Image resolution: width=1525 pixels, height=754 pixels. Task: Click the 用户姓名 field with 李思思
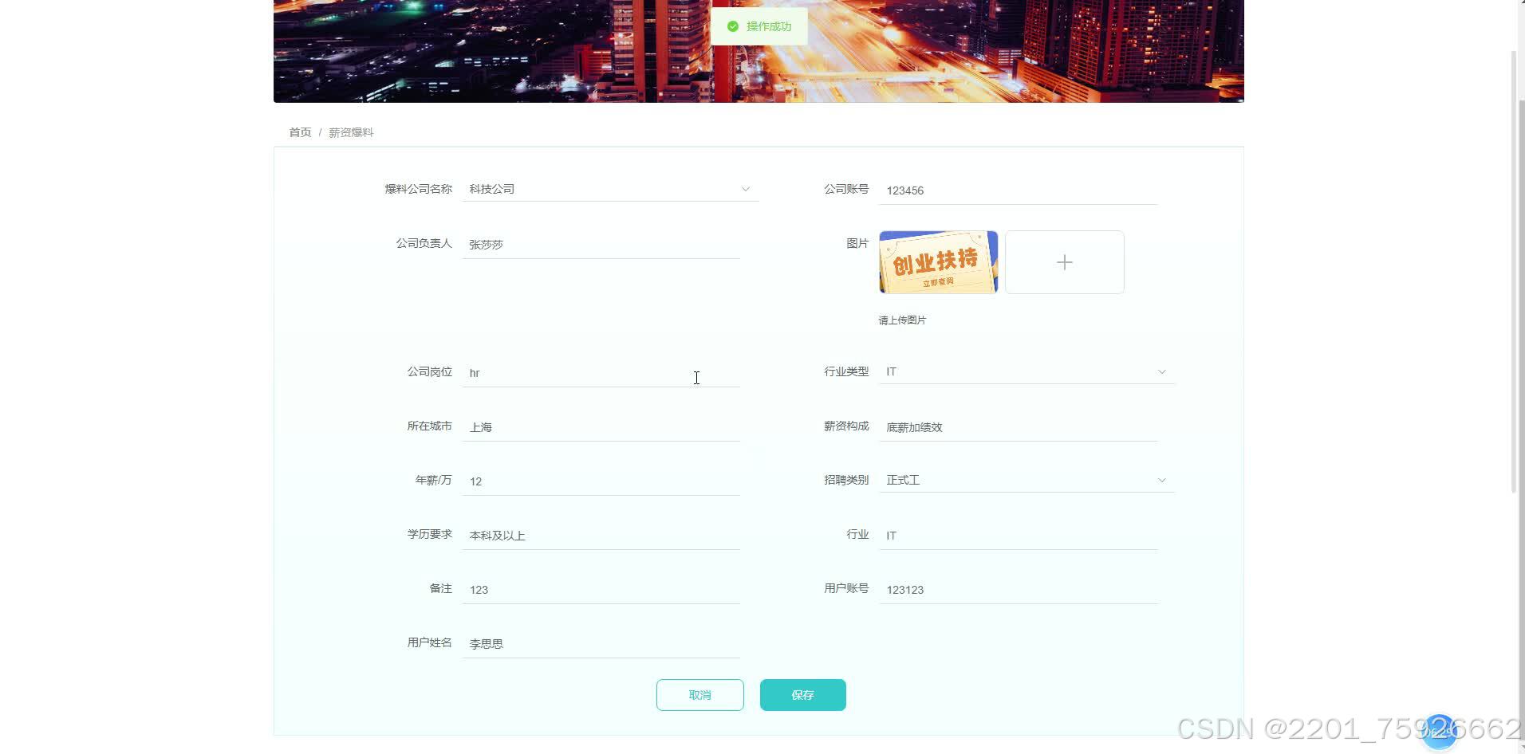[601, 644]
